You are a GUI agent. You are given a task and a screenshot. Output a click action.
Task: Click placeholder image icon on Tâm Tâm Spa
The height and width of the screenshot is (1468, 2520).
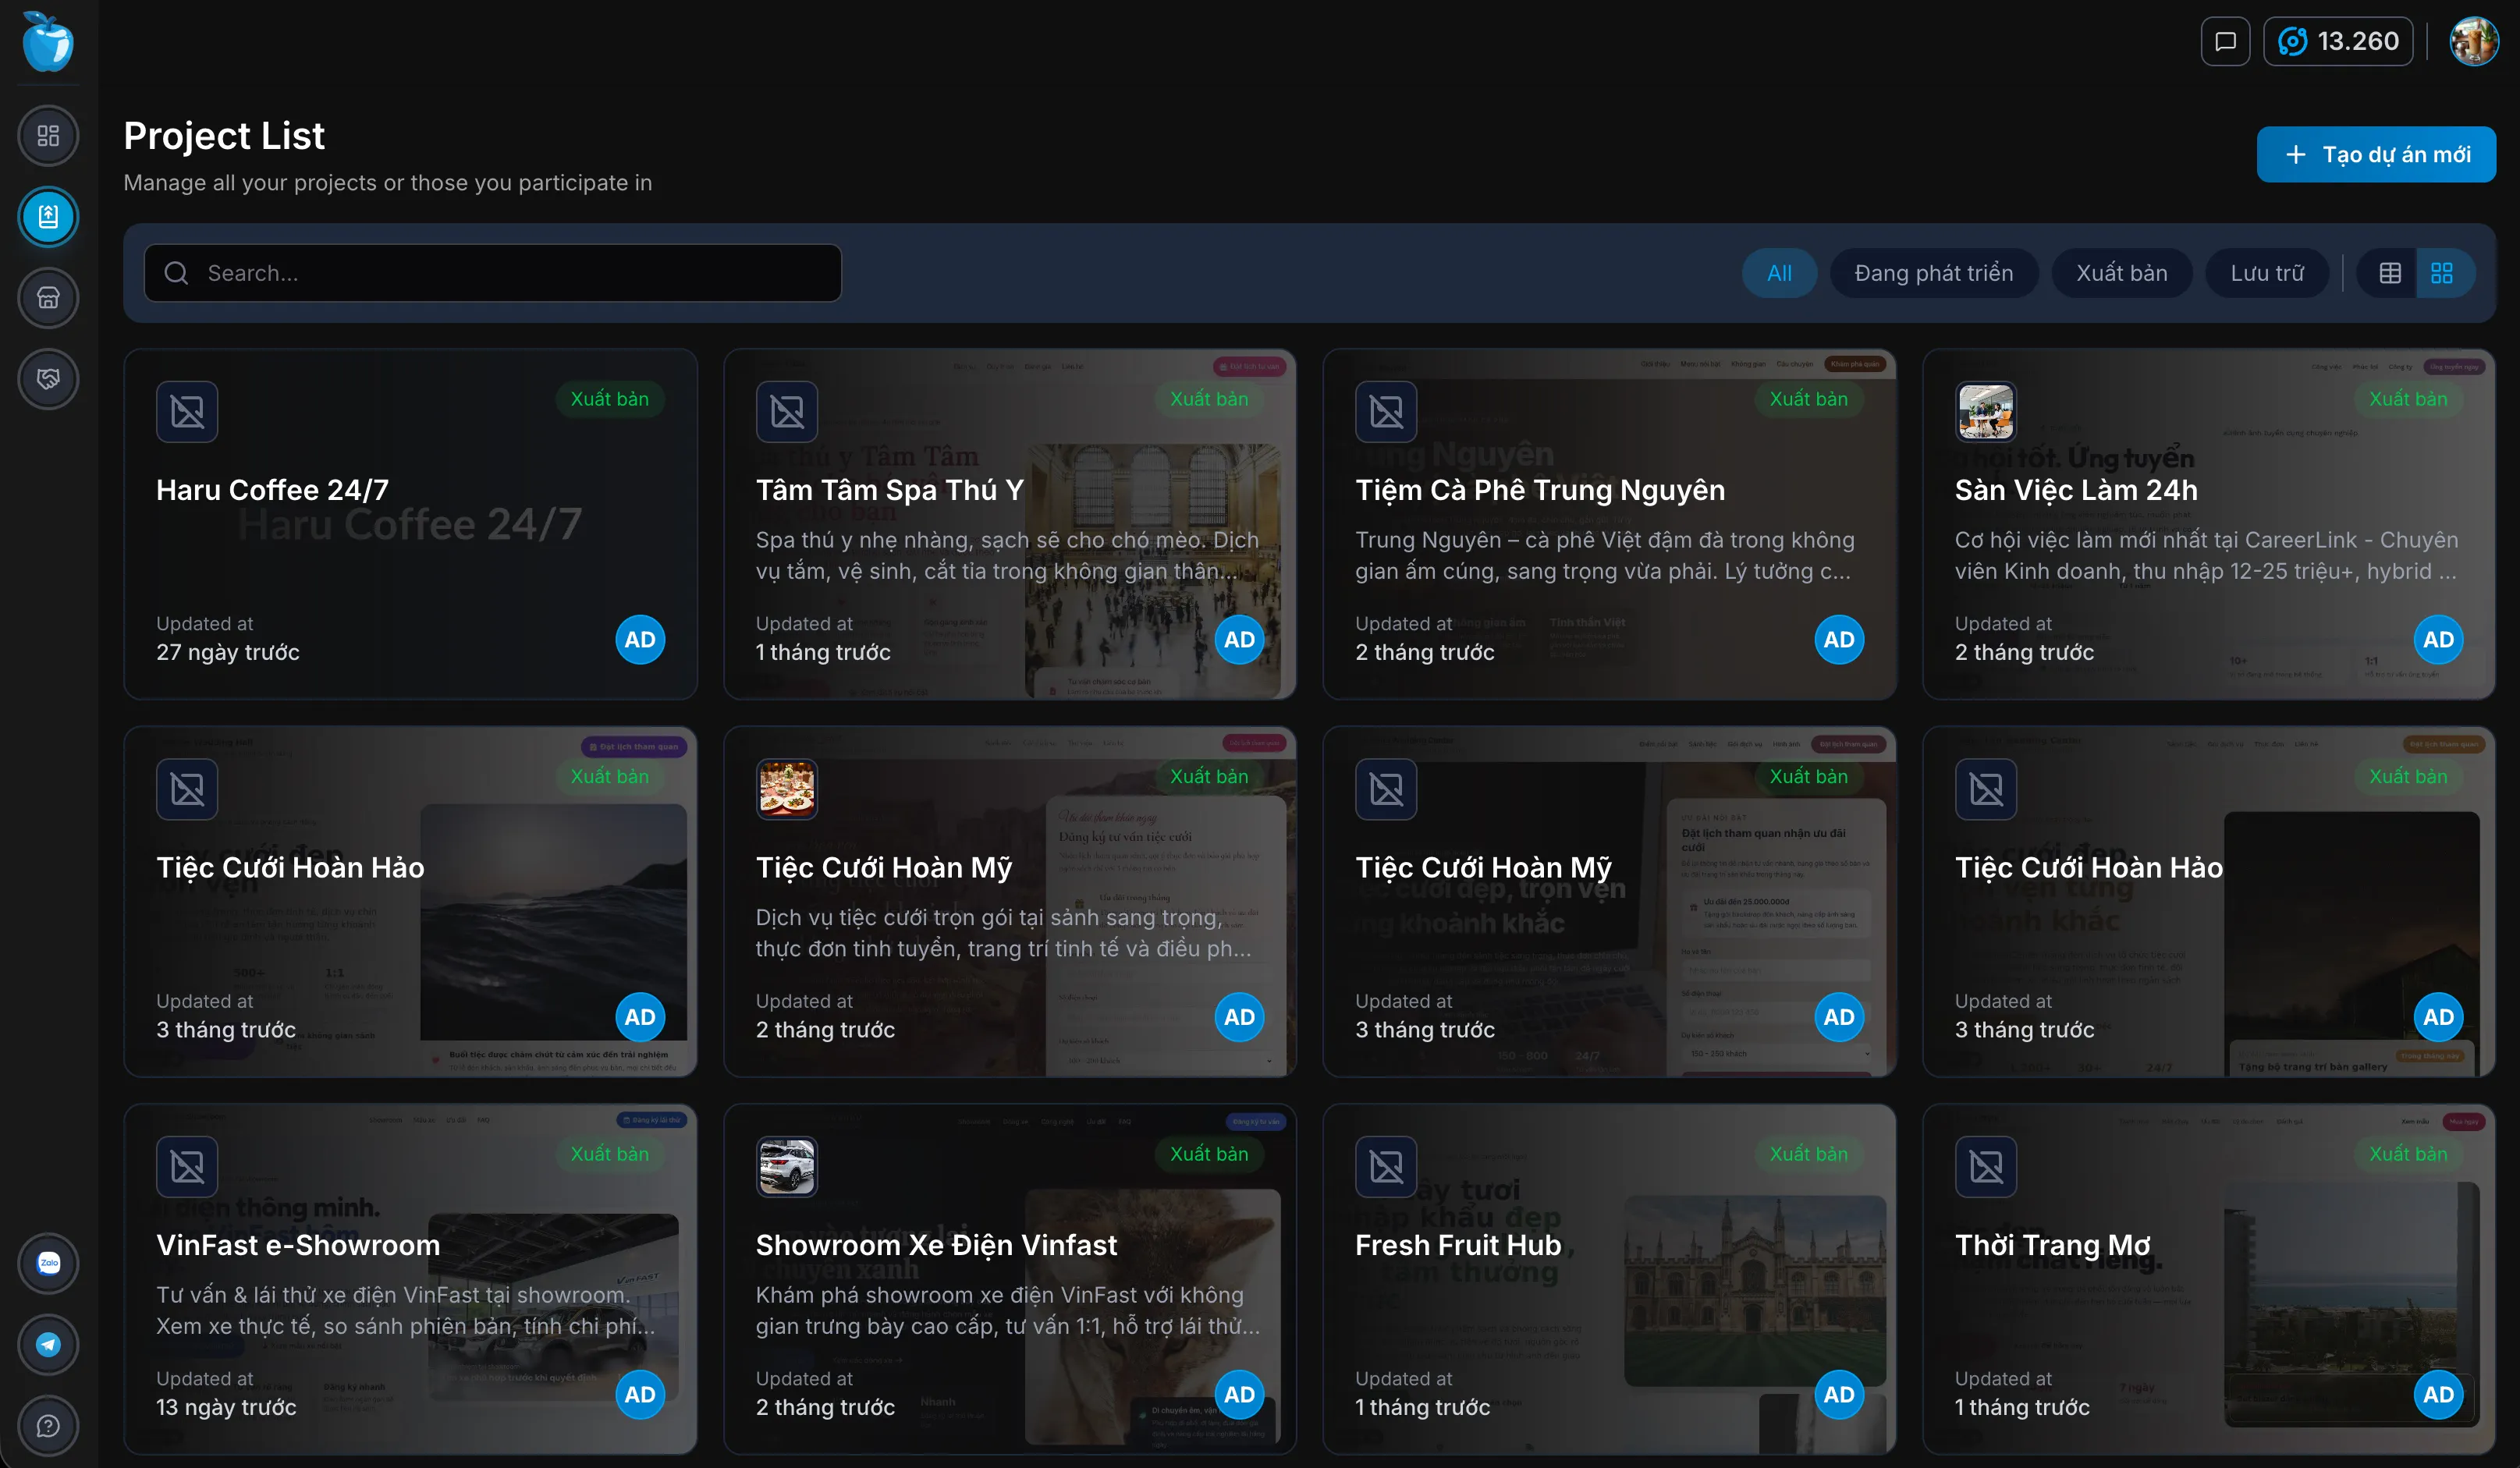(787, 411)
